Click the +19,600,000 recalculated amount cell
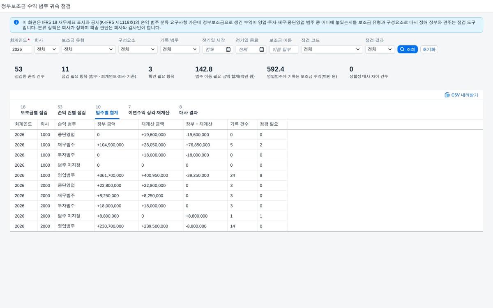This screenshot has height=308, width=493. point(161,135)
